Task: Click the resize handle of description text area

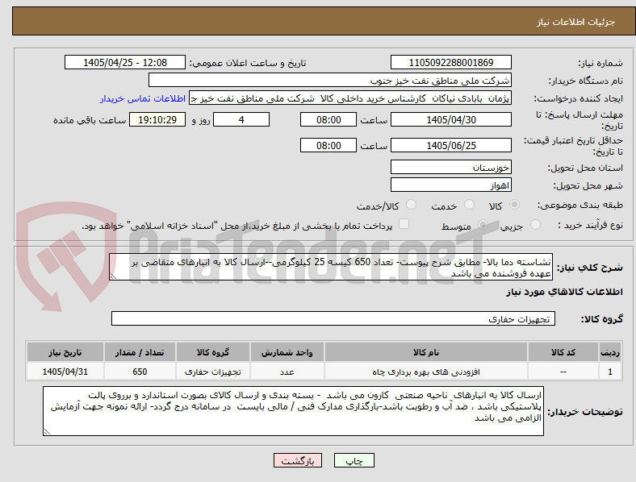Action: point(113,276)
